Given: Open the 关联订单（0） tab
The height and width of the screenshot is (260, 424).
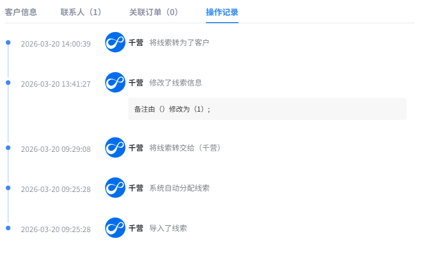Looking at the screenshot, I should pos(154,12).
